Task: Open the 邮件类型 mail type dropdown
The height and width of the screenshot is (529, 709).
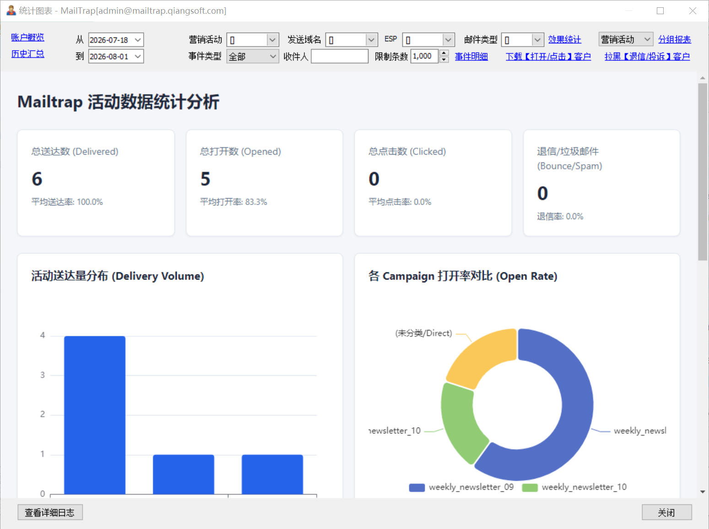Action: point(537,40)
